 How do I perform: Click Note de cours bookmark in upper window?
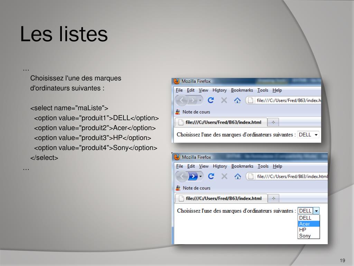(x=193, y=112)
